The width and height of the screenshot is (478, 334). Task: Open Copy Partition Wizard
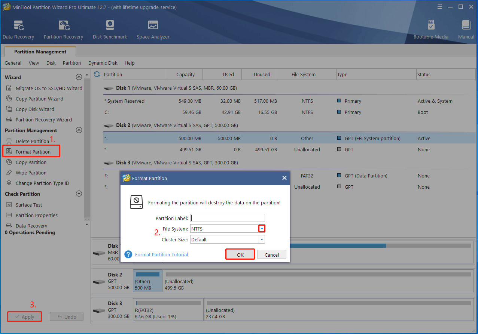coord(34,99)
